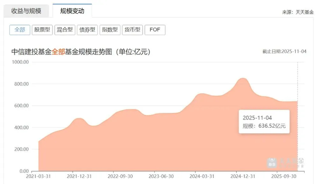The image size is (316, 184).
Task: Click the 截止日期:2025-11-04 label
Action: (x=284, y=51)
